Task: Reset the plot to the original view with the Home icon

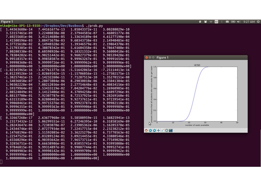Action: click(146, 130)
